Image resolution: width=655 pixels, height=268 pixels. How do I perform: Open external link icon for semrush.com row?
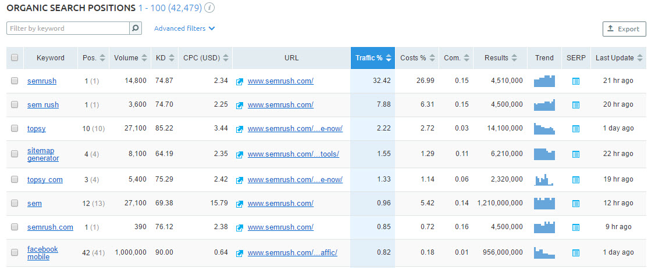(x=239, y=227)
